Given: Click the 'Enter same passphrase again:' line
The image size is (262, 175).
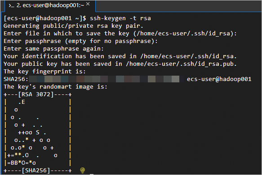Looking at the screenshot, I should [53, 49].
